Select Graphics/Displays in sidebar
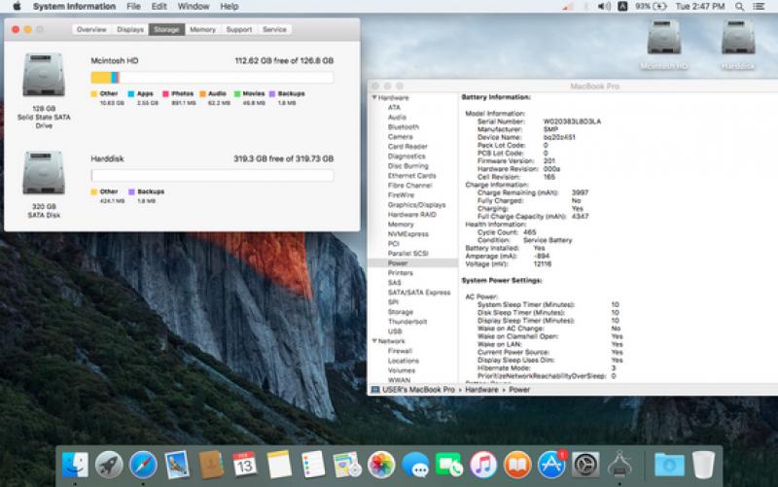 pyautogui.click(x=417, y=205)
